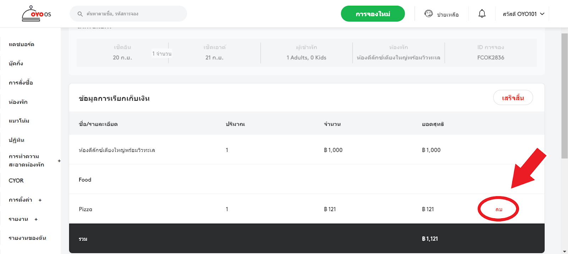Open บุ๊คกิ้ง in the sidebar
Image resolution: width=568 pixels, height=254 pixels.
16,63
